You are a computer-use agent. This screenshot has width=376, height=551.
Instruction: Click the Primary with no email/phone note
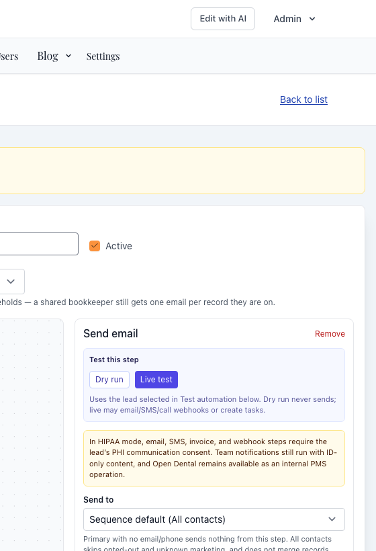207,543
